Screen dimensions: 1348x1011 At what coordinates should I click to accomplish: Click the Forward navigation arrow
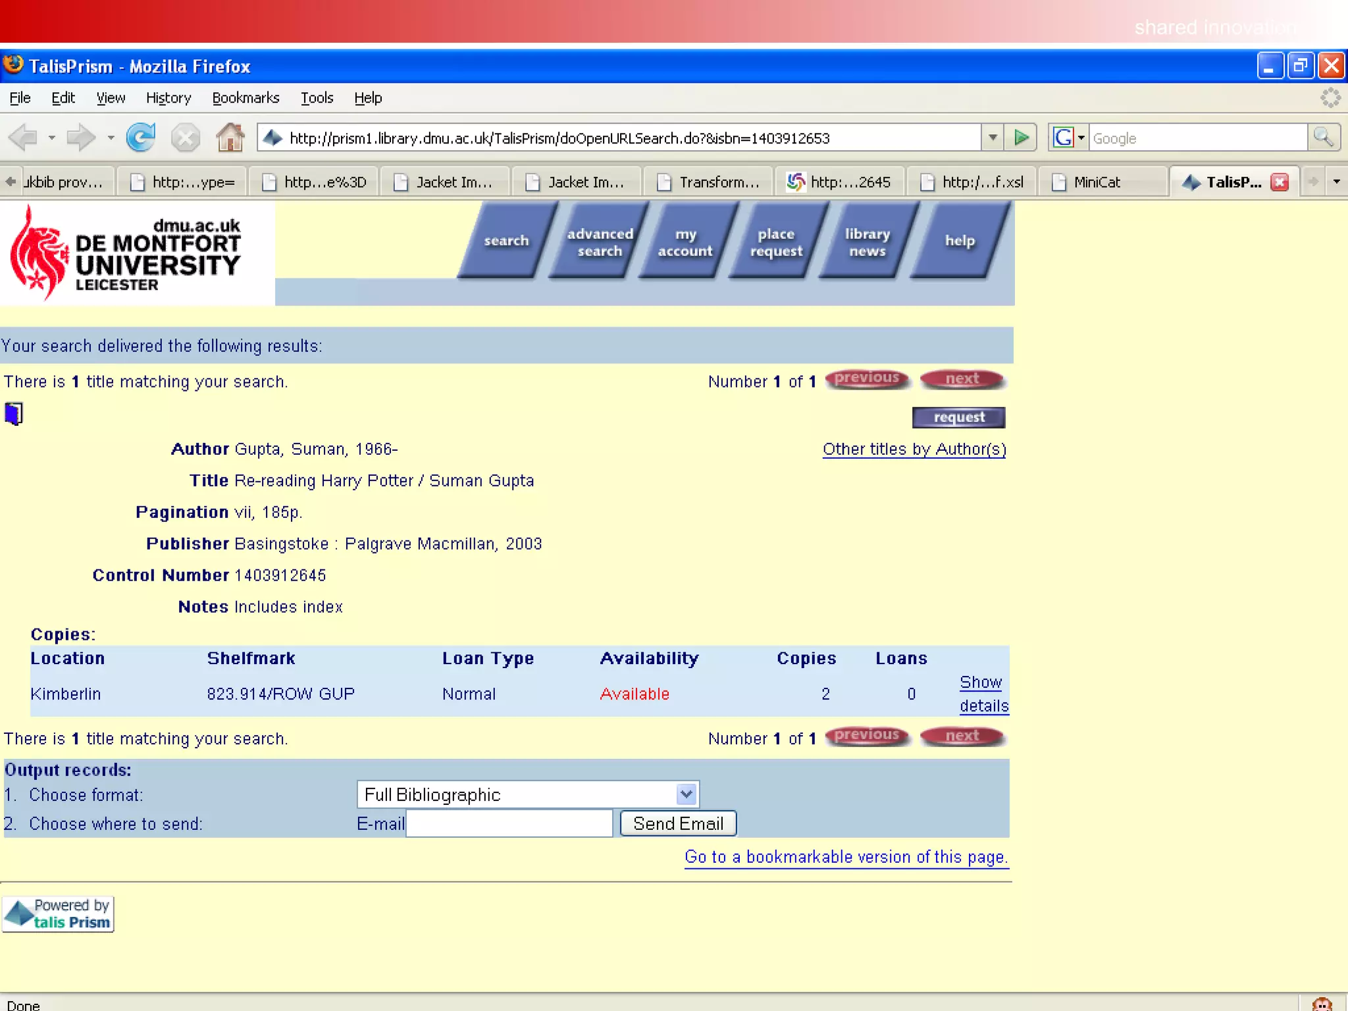[82, 138]
